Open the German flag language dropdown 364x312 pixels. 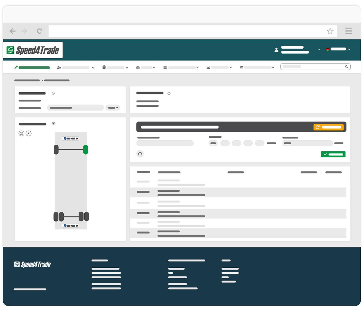coord(338,49)
